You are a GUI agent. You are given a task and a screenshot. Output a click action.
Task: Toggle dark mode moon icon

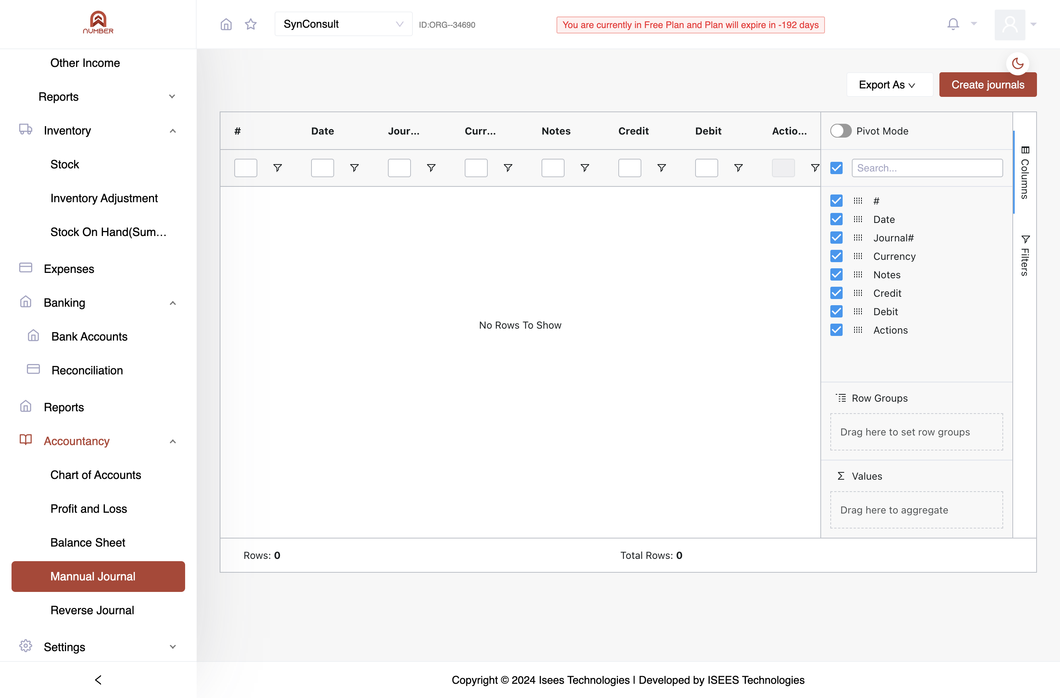(1018, 63)
